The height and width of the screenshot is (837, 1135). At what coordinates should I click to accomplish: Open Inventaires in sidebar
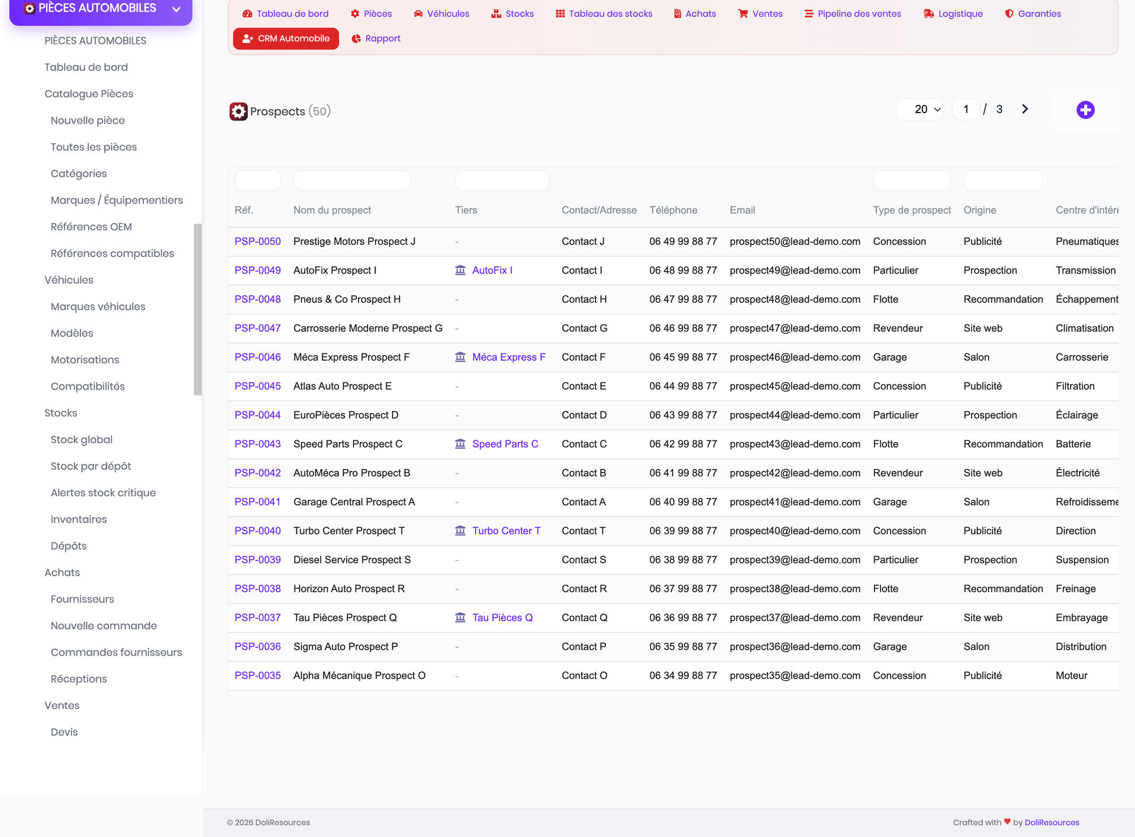tap(79, 520)
